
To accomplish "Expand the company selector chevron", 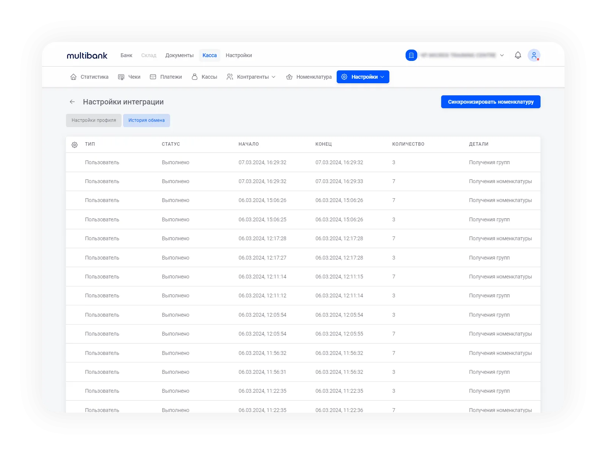I will tap(502, 55).
